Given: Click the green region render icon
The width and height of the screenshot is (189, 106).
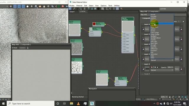Looking at the screenshot, I should pos(58,6).
